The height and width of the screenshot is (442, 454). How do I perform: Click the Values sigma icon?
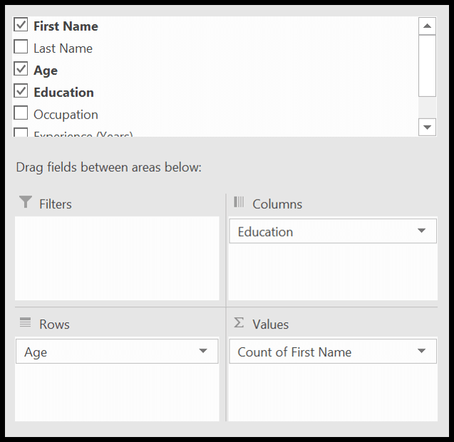pyautogui.click(x=239, y=322)
